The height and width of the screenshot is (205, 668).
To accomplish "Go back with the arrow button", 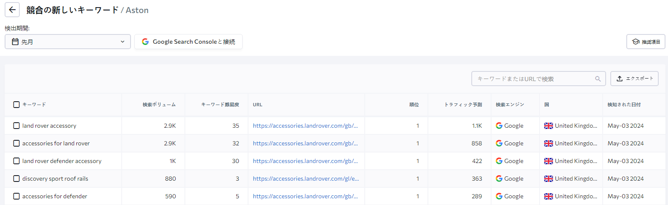I will click(12, 10).
